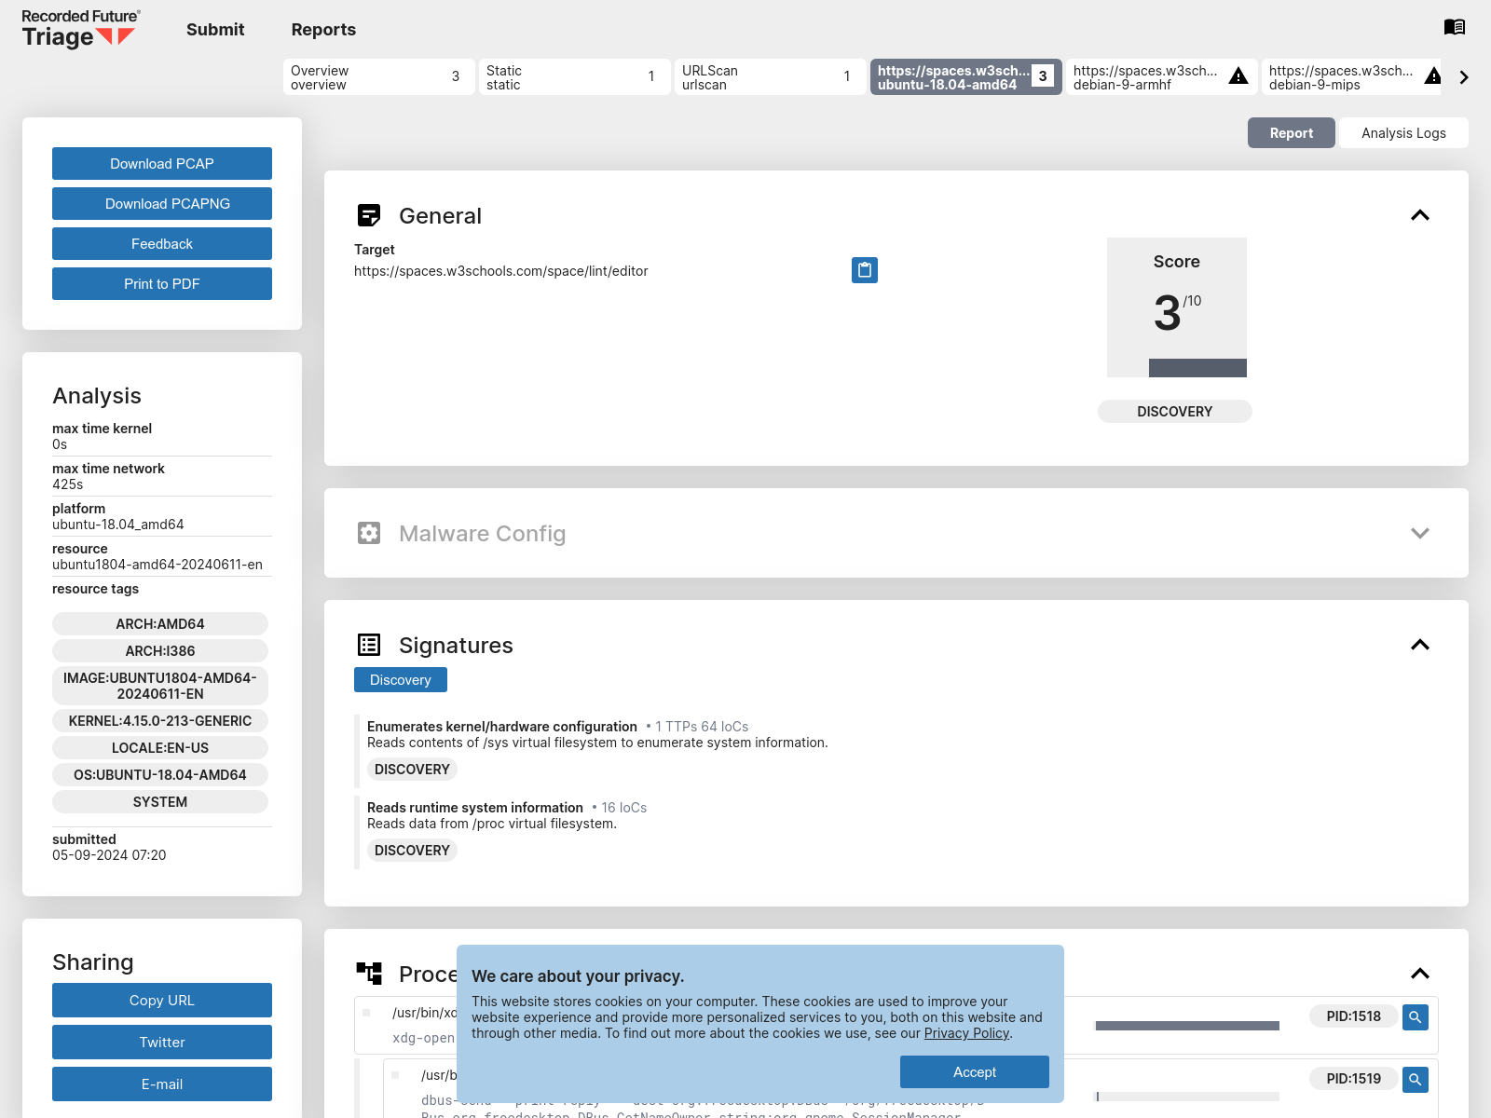
Task: Open the documentation book icon
Action: tap(1455, 27)
